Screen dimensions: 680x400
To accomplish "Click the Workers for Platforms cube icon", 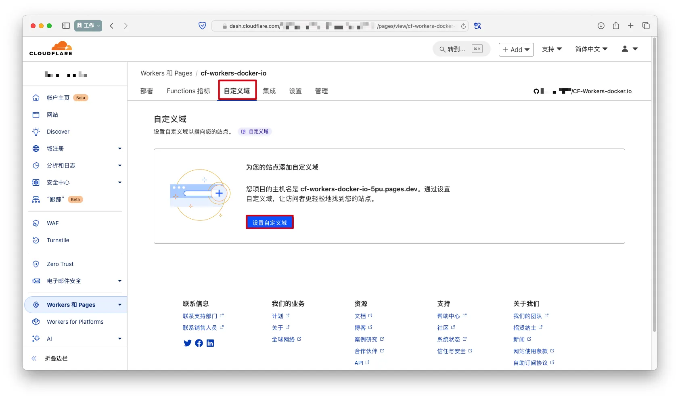I will pyautogui.click(x=36, y=322).
